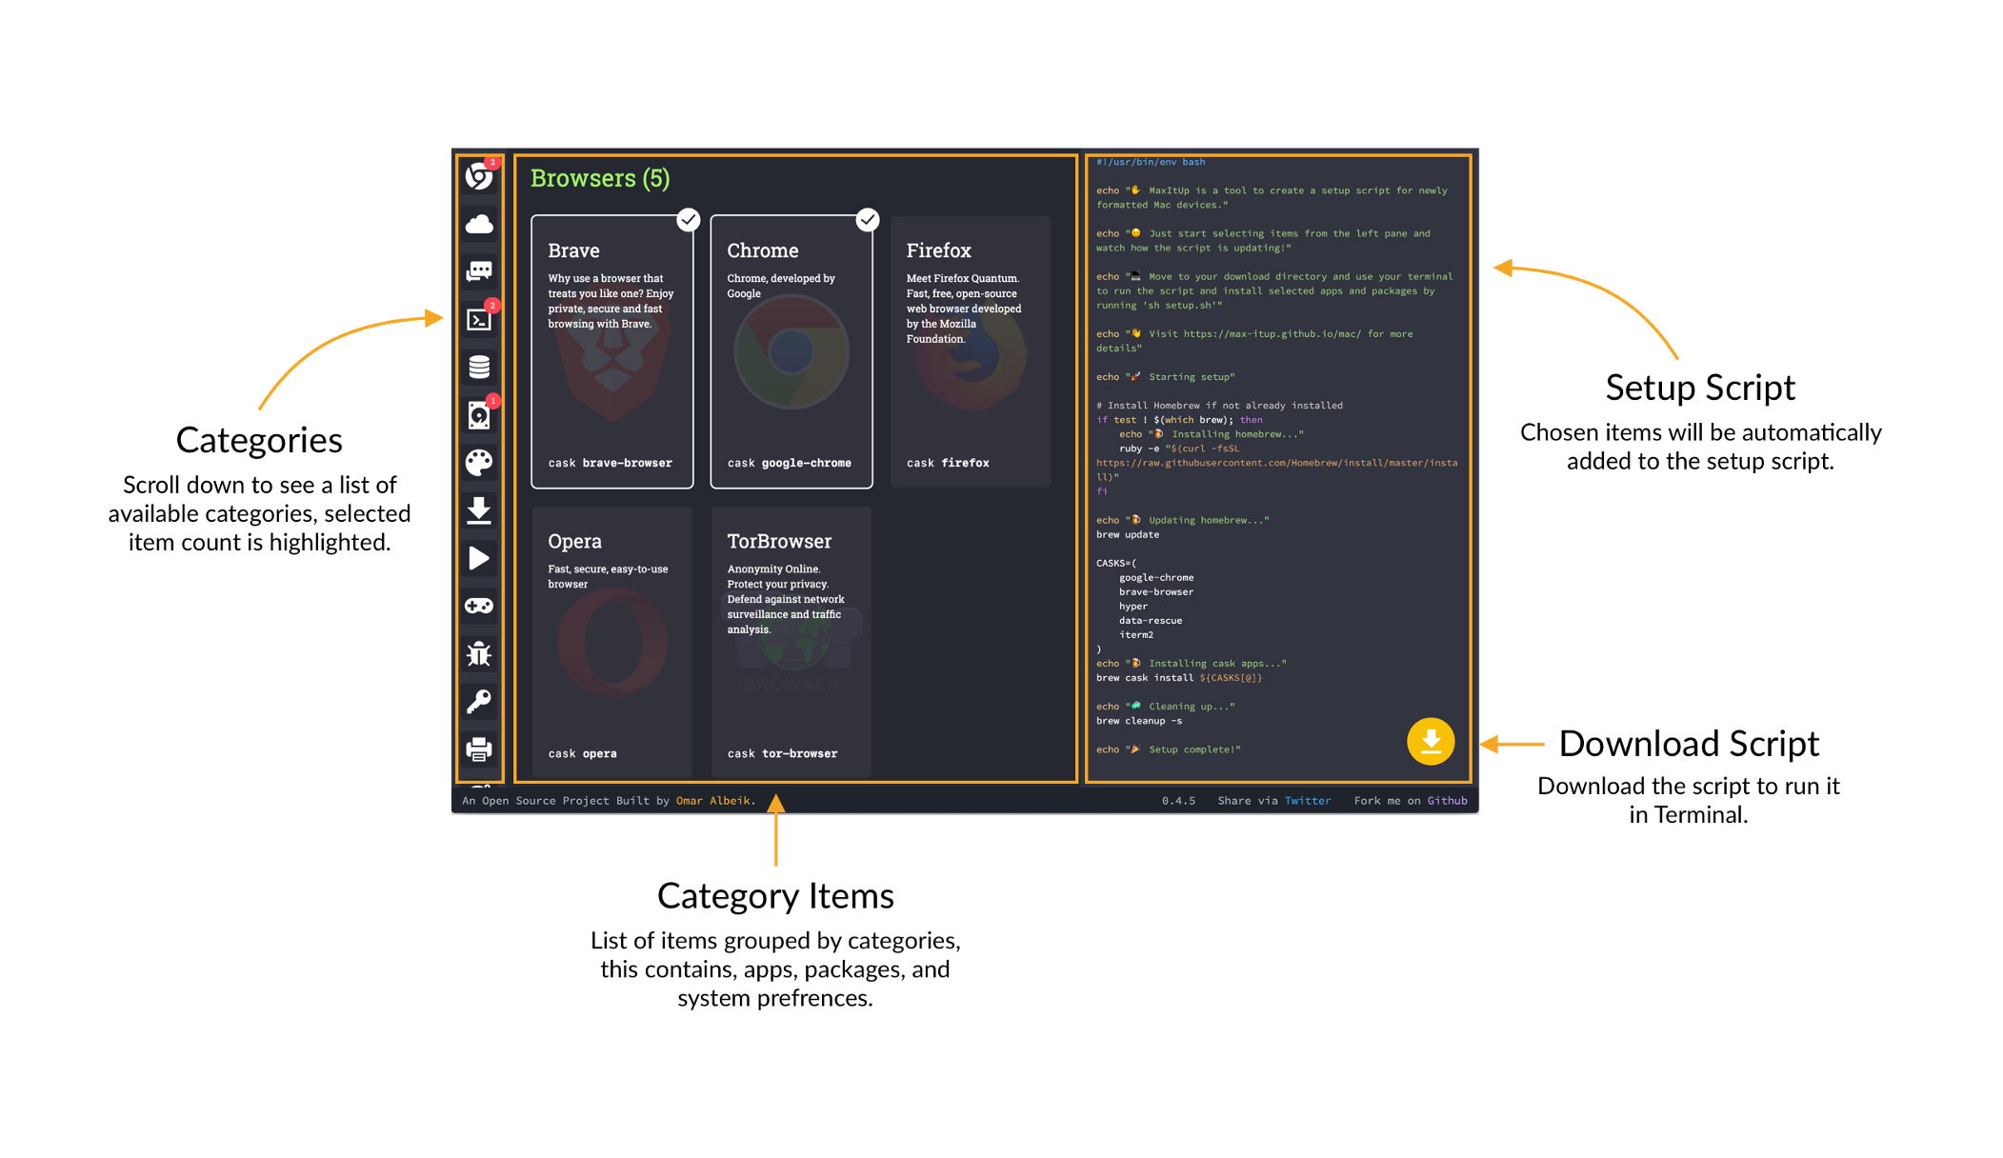This screenshot has height=1158, width=2003.
Task: Open the terminal category icon
Action: coord(478,319)
